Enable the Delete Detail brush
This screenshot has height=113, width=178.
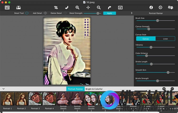click(65, 13)
